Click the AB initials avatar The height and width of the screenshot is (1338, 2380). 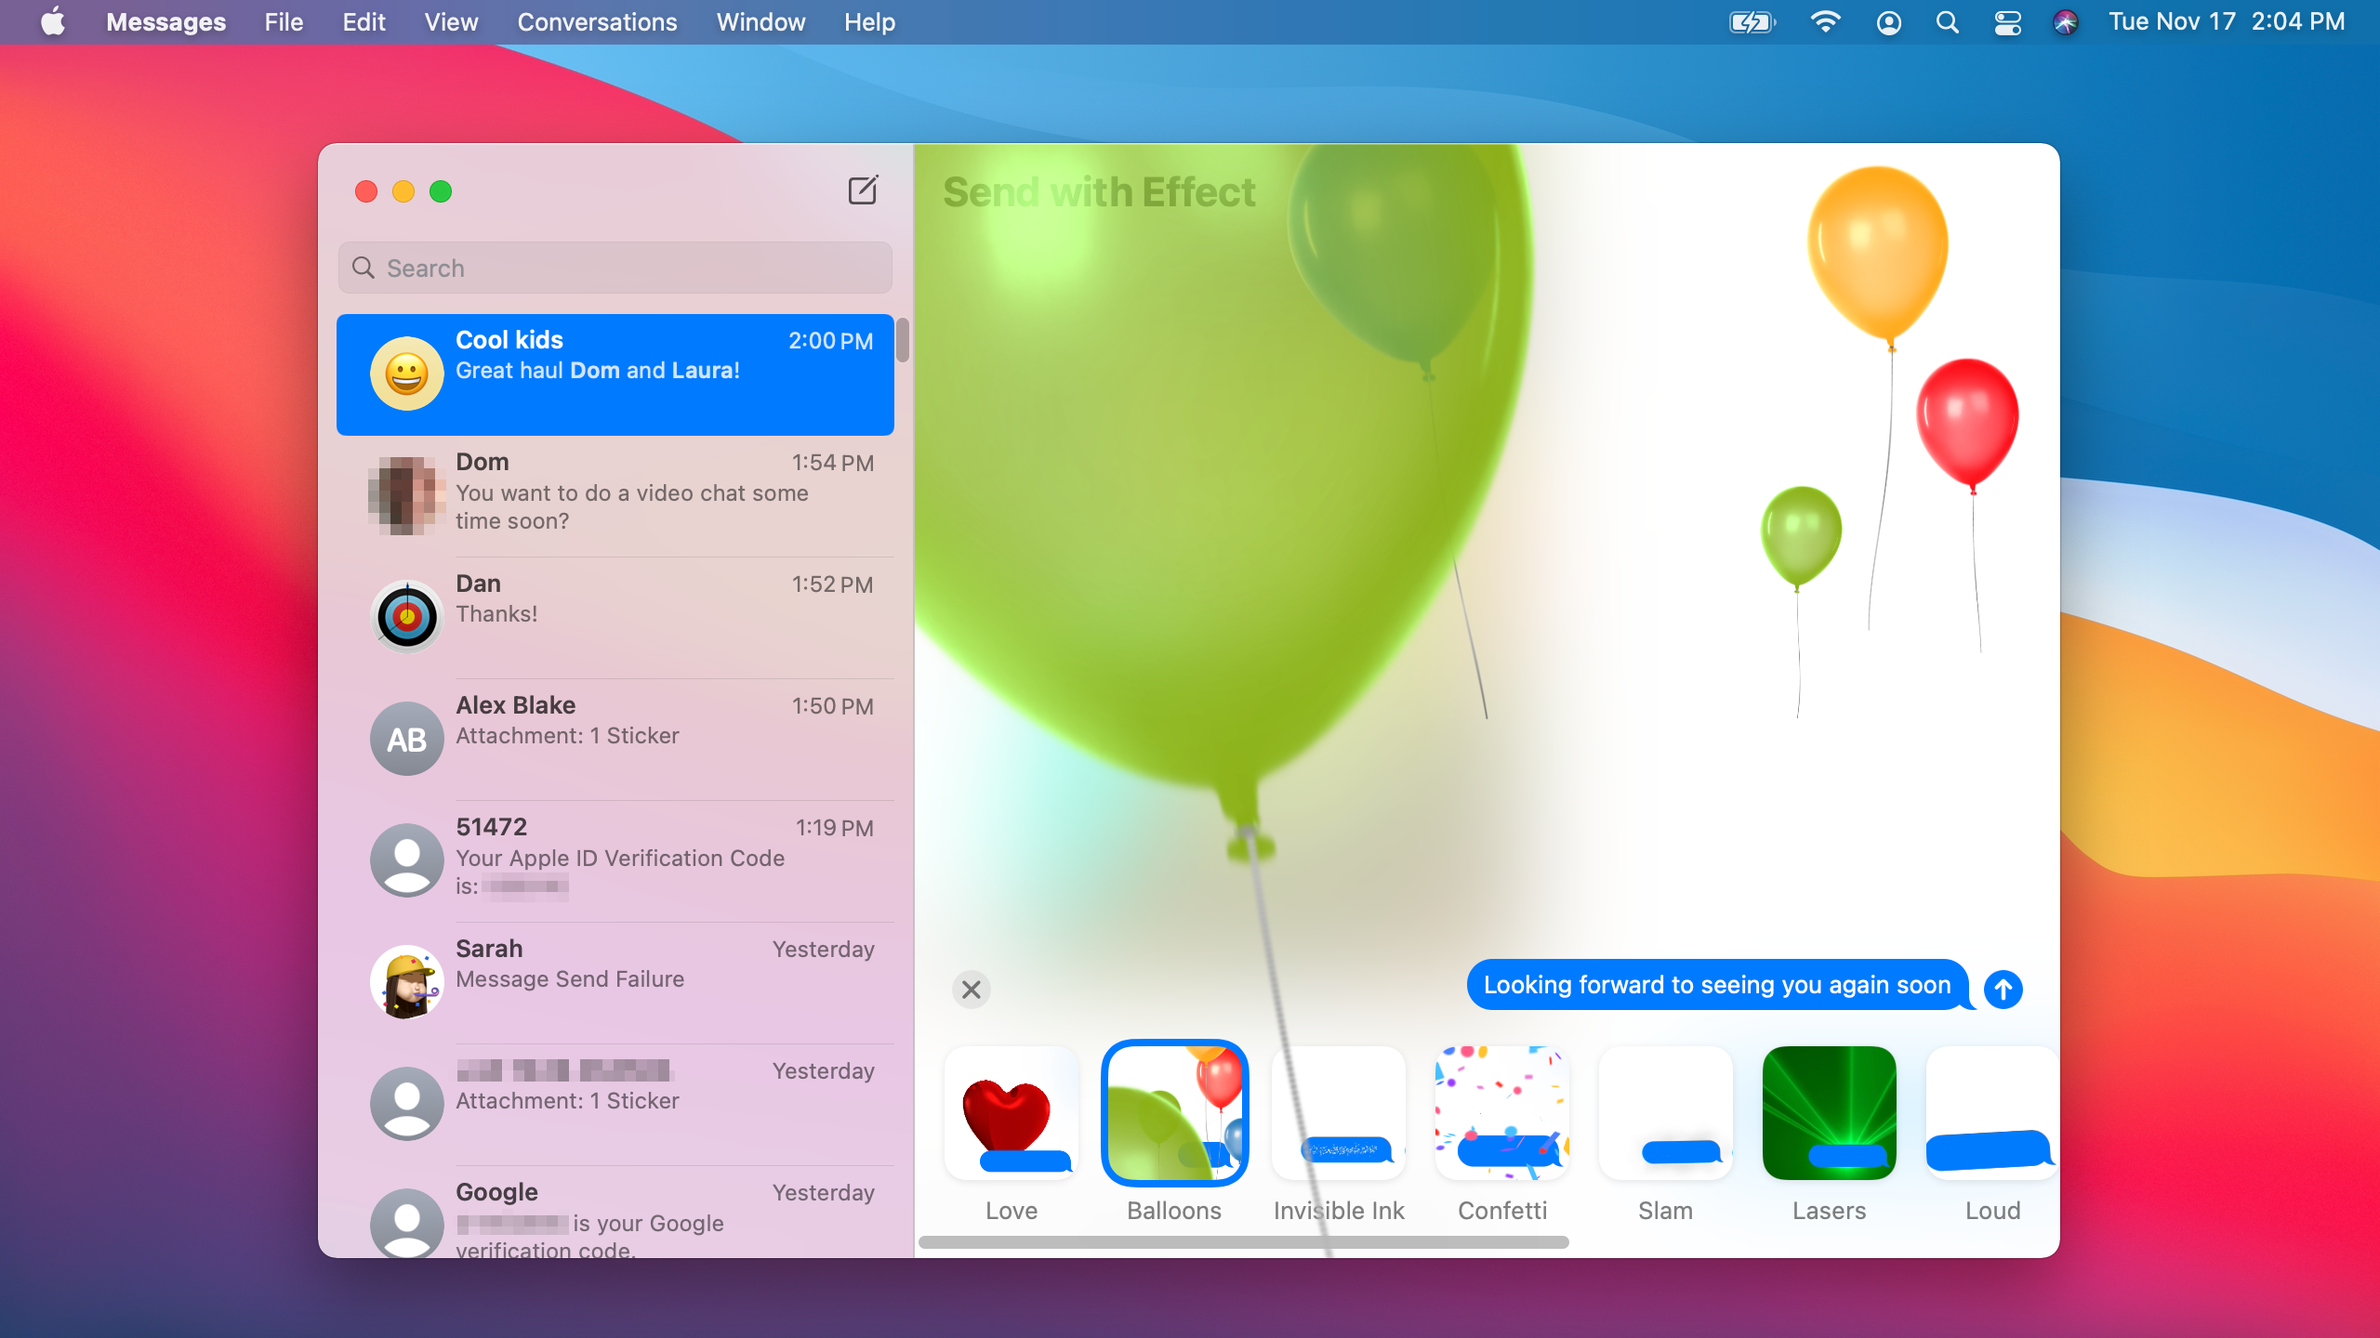407,739
